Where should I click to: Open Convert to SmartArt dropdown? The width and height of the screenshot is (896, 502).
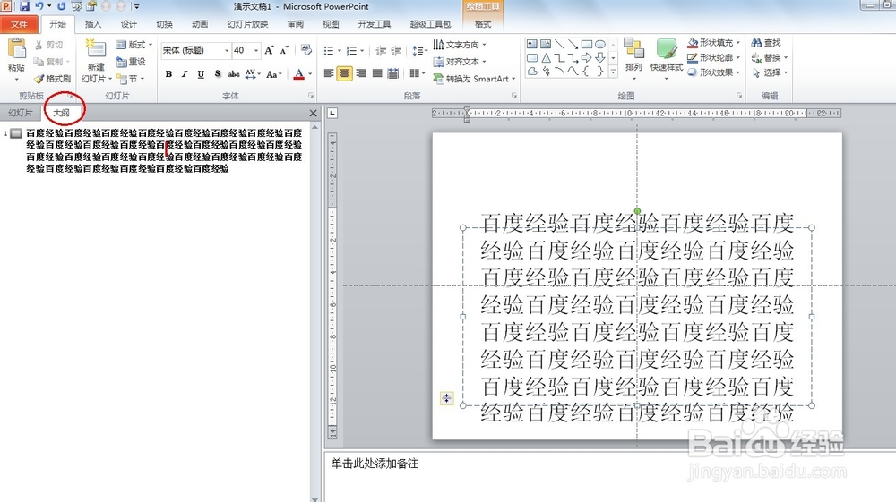[474, 79]
